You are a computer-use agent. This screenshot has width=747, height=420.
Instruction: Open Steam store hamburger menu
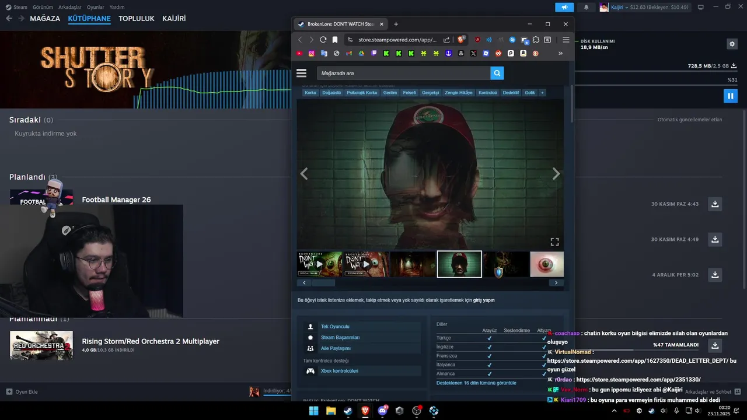click(x=301, y=73)
